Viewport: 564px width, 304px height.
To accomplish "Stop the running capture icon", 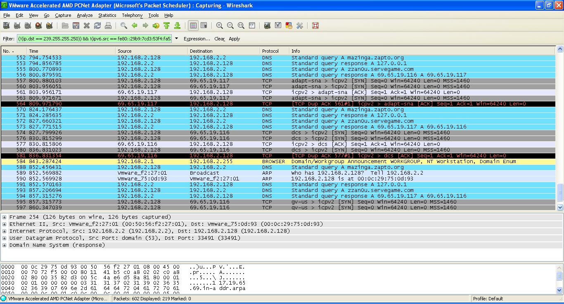I will [x=38, y=26].
